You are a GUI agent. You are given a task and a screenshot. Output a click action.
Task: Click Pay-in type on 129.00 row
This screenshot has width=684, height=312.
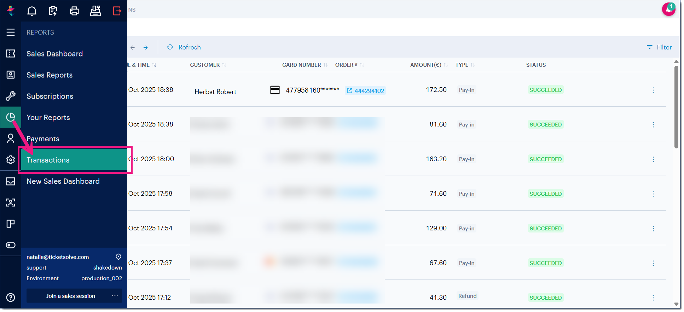(466, 229)
